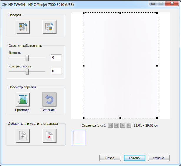
Task: Go to the previous page
Action: 117,125
